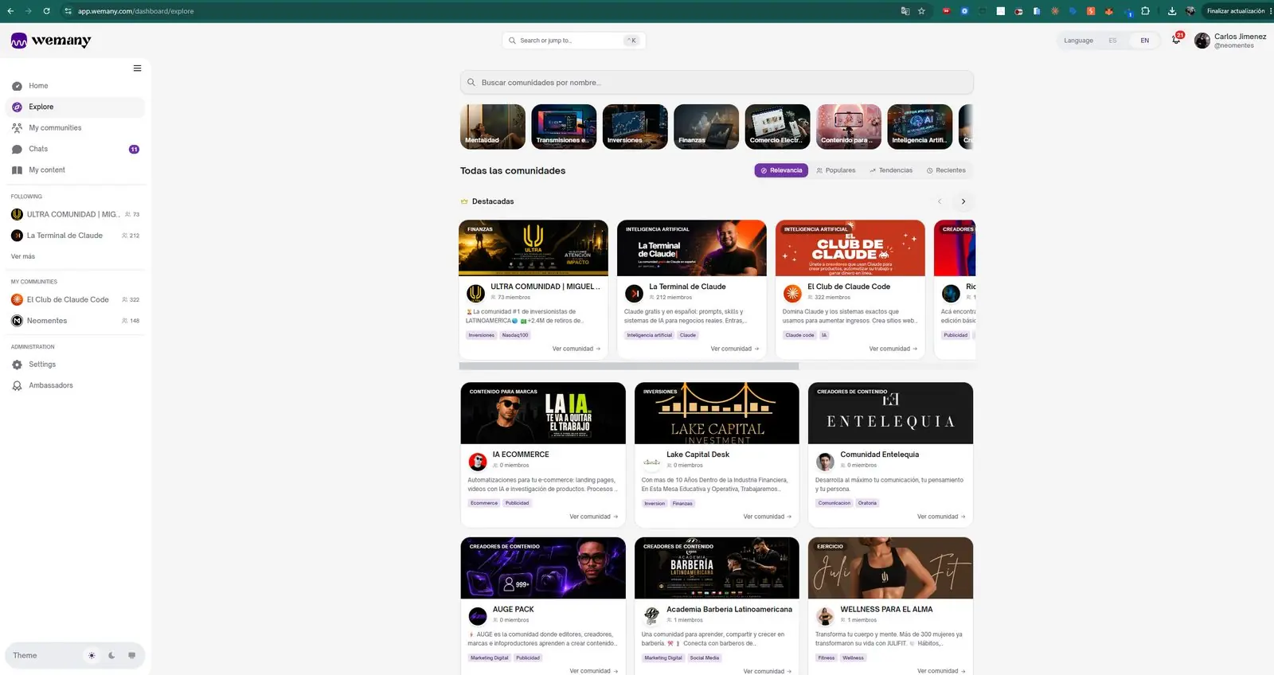This screenshot has width=1274, height=675.
Task: Switch language to ES
Action: (1112, 41)
